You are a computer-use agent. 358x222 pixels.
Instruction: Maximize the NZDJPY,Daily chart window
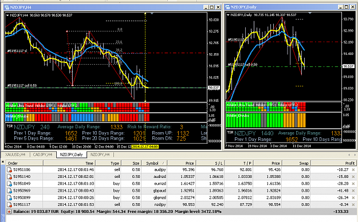[x=347, y=7]
